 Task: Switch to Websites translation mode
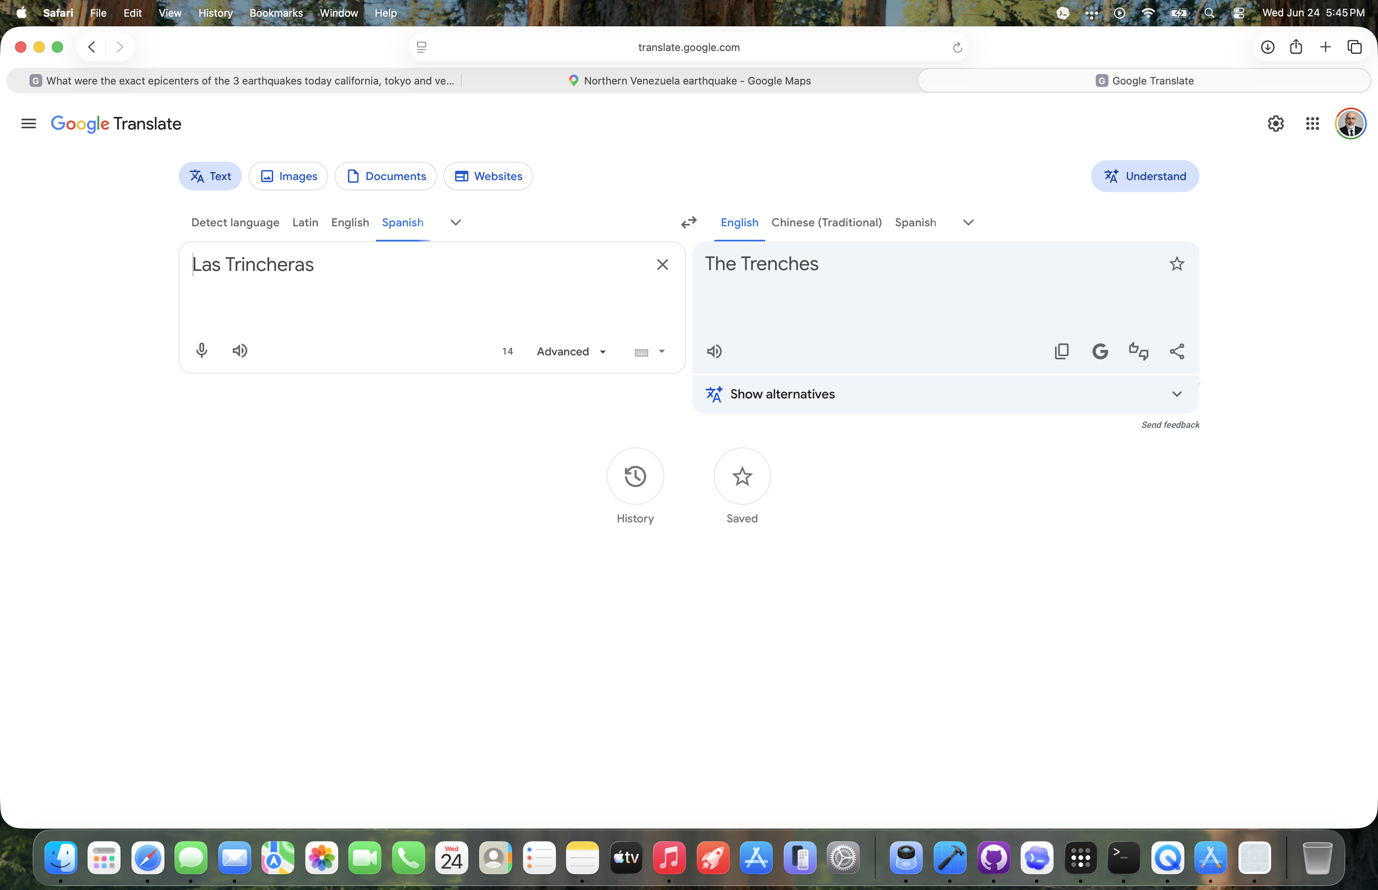(488, 176)
